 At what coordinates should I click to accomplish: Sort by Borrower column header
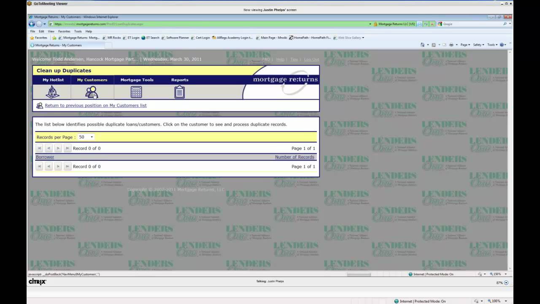[x=45, y=157]
